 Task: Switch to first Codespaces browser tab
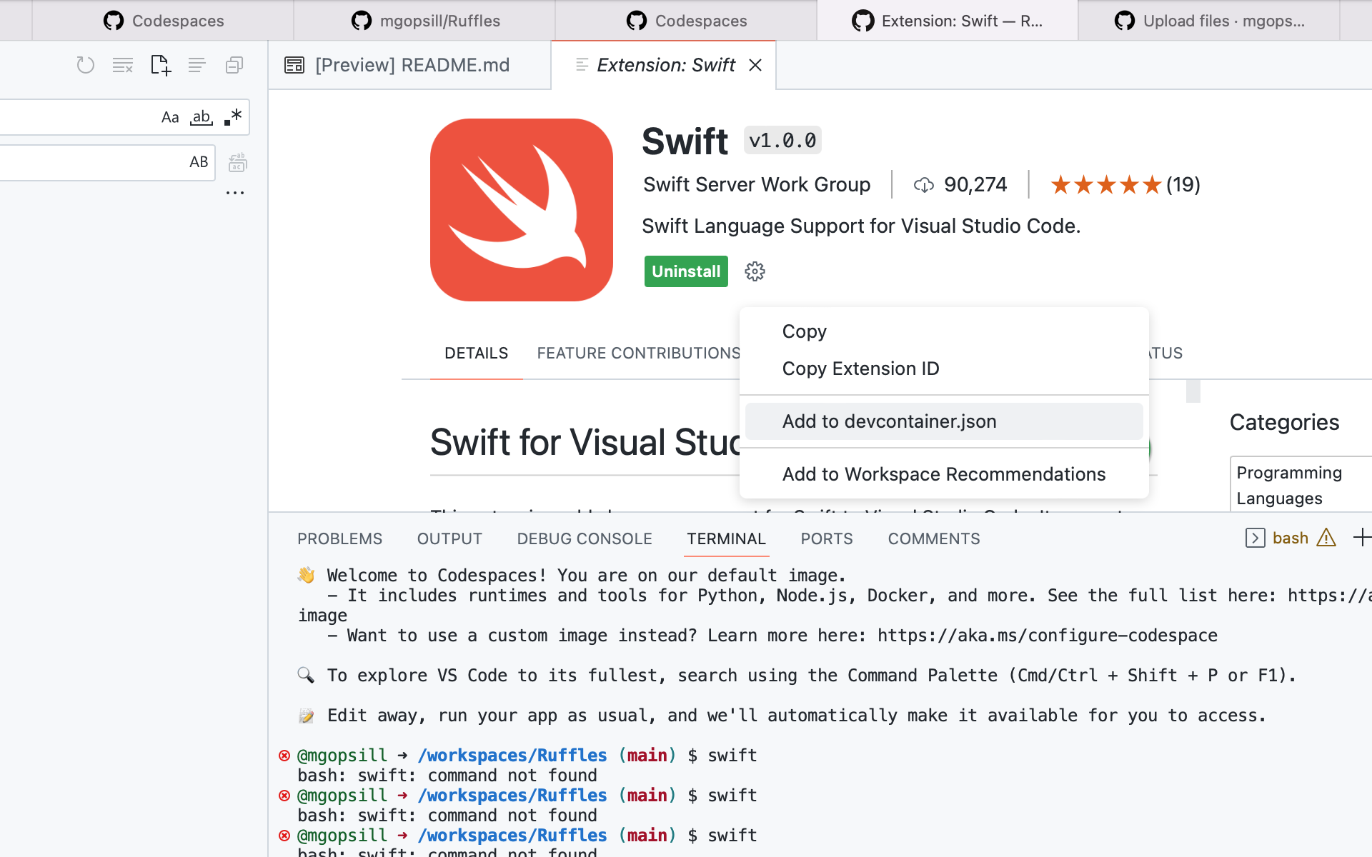(163, 21)
